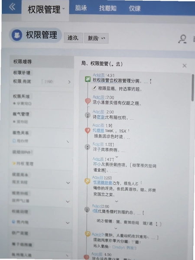Open the 权限管理 tab dropdown
Viewport: 195px width, 260px height.
[64, 9]
